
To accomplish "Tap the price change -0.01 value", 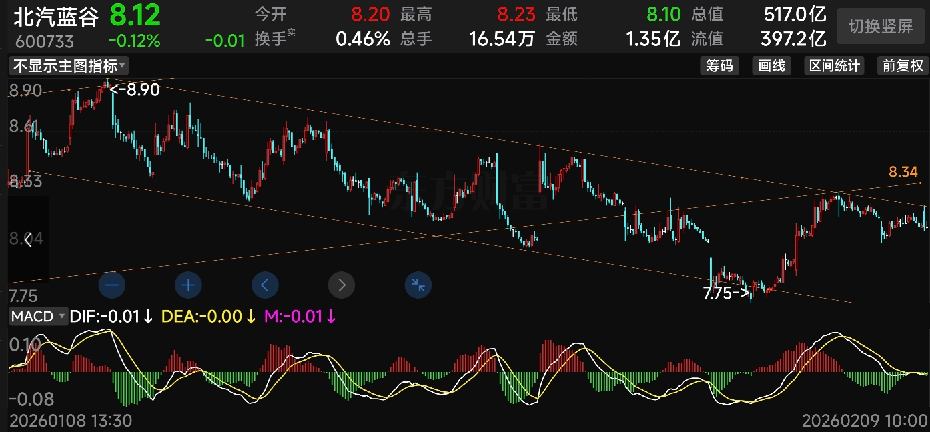I will click(x=225, y=41).
